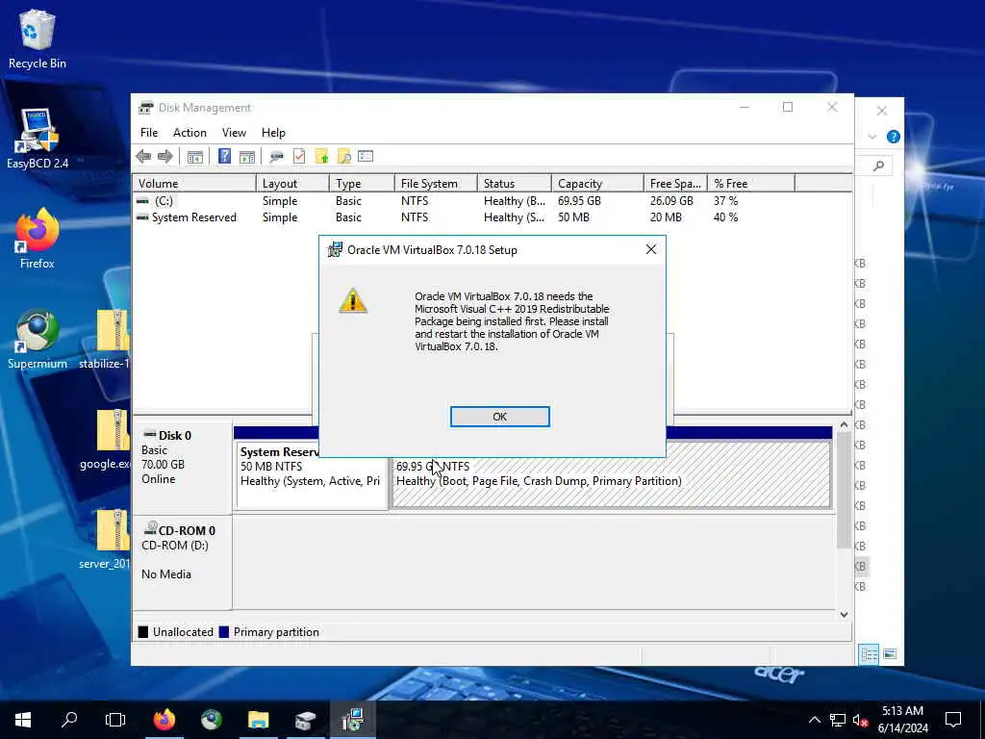The width and height of the screenshot is (985, 739).
Task: Click the 20 MB free space cell
Action: click(666, 217)
